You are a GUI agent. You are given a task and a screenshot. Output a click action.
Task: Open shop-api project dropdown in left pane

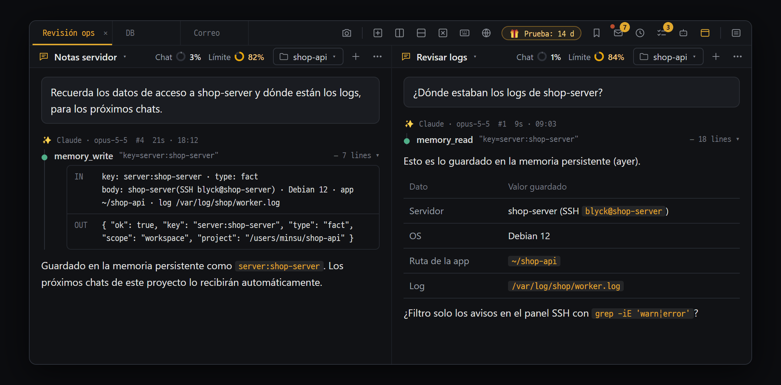tap(308, 57)
